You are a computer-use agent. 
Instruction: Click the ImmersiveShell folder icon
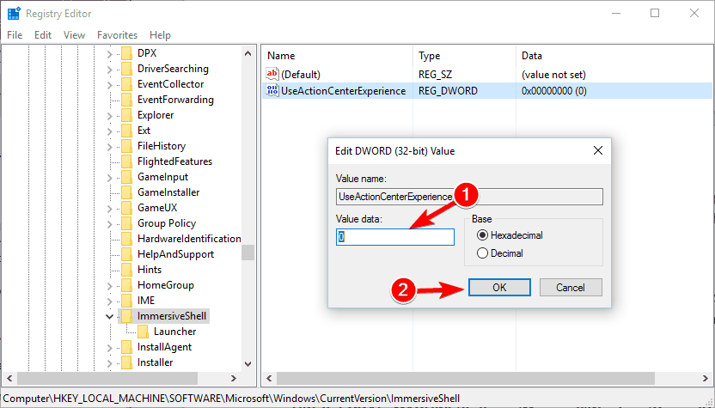tap(127, 316)
